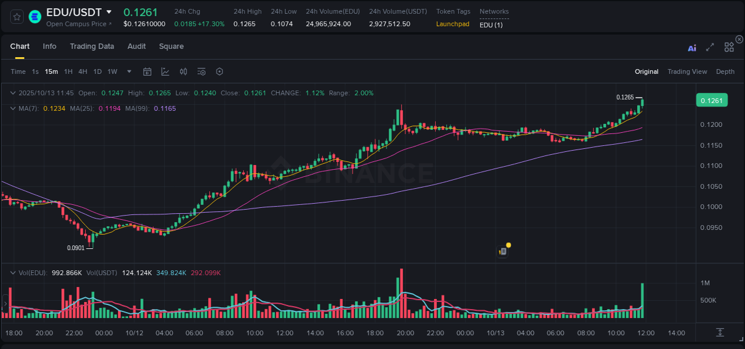Change the chart style type
This screenshot has width=745, height=349.
[x=164, y=71]
